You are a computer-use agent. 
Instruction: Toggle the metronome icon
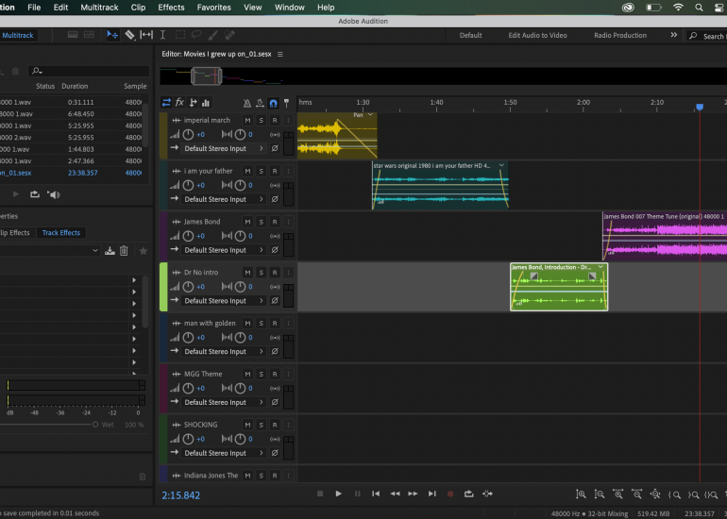[246, 103]
